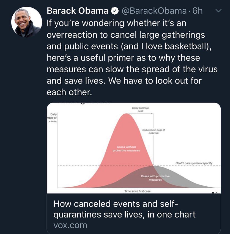The image size is (230, 234).
Task: Click the blue verified badge
Action: [x=114, y=11]
